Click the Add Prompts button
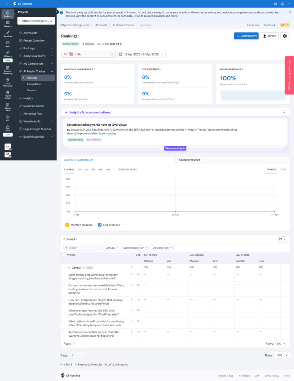The width and height of the screenshot is (294, 381). [x=246, y=36]
